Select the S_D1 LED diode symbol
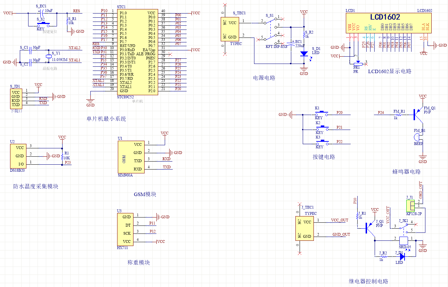 [x=304, y=54]
